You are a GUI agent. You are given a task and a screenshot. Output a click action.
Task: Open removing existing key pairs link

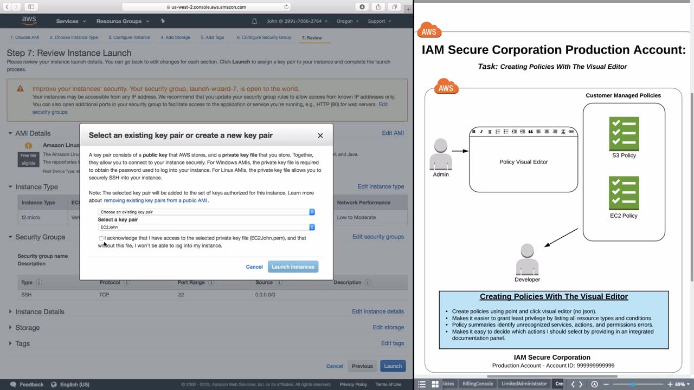(x=156, y=200)
